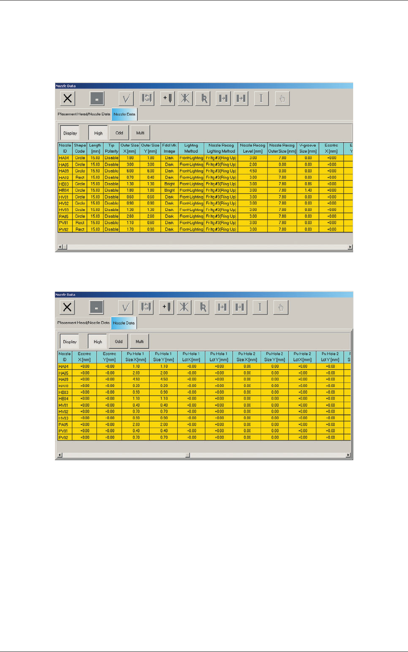
Task: Click the arrow-between-bars icon beside the I icon, upper window
Action: coord(241,98)
